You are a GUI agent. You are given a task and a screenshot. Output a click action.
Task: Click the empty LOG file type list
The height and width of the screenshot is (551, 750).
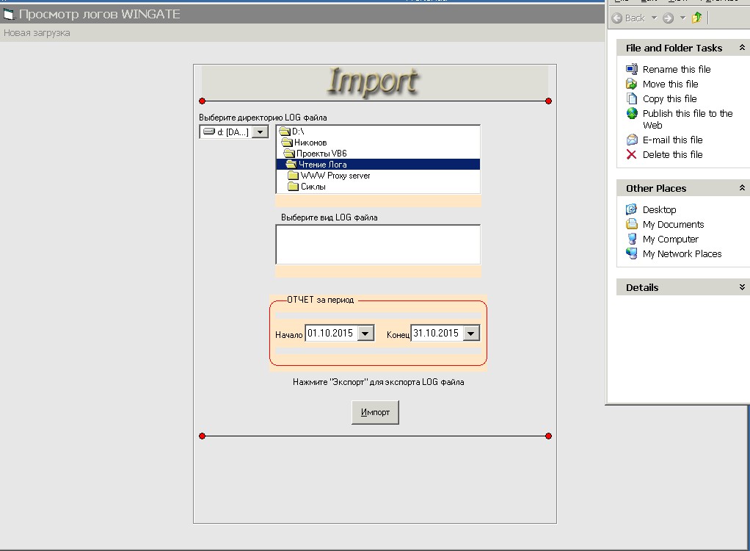(378, 244)
